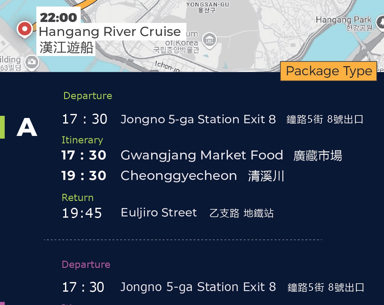Click the large letter A package badge
Viewport: 384px width, 305px height.
[27, 127]
